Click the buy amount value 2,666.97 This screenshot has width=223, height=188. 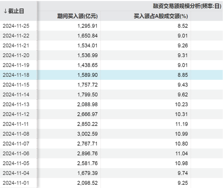click(88, 114)
